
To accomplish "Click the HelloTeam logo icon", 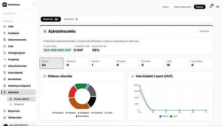I will point(5,5).
